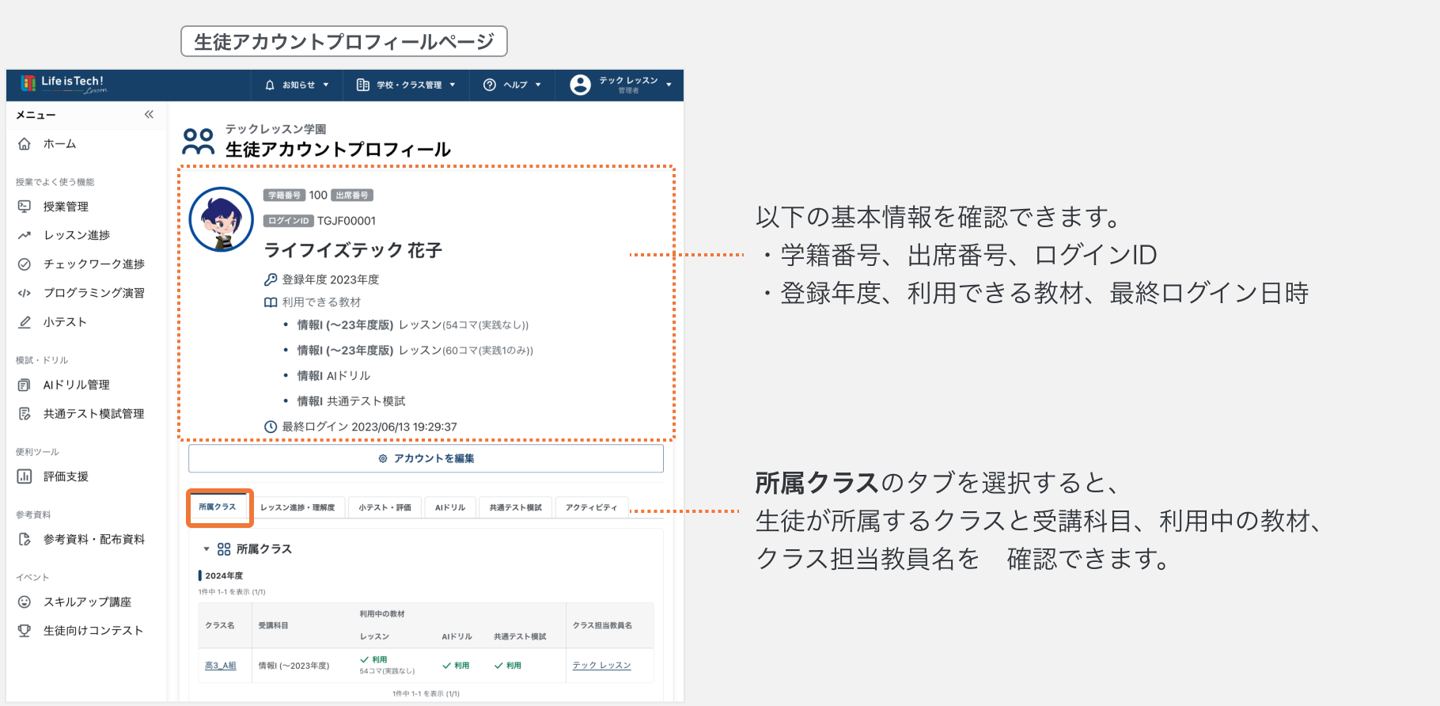Switch to レッスン進捗・理解度 tab
The width and height of the screenshot is (1440, 706).
(297, 507)
